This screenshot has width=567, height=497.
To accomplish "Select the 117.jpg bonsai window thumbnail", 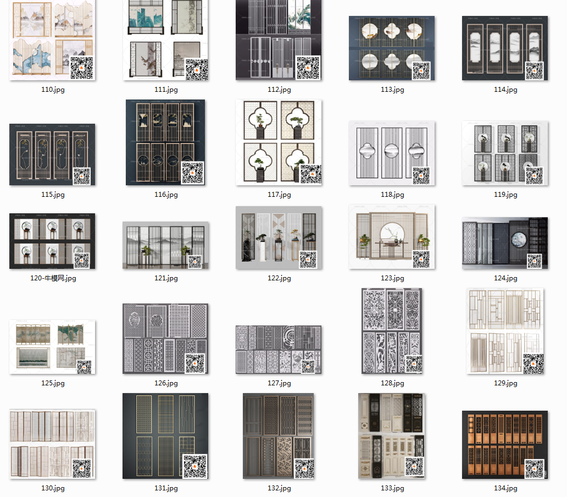I will coord(279,142).
